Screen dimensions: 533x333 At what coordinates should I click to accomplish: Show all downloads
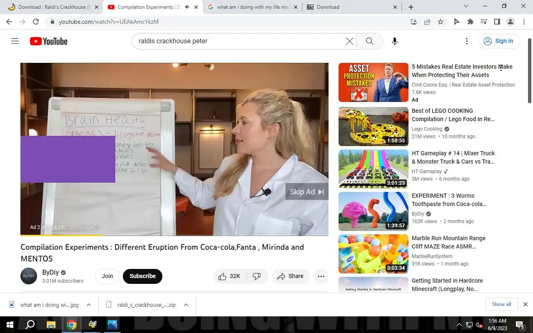point(501,304)
